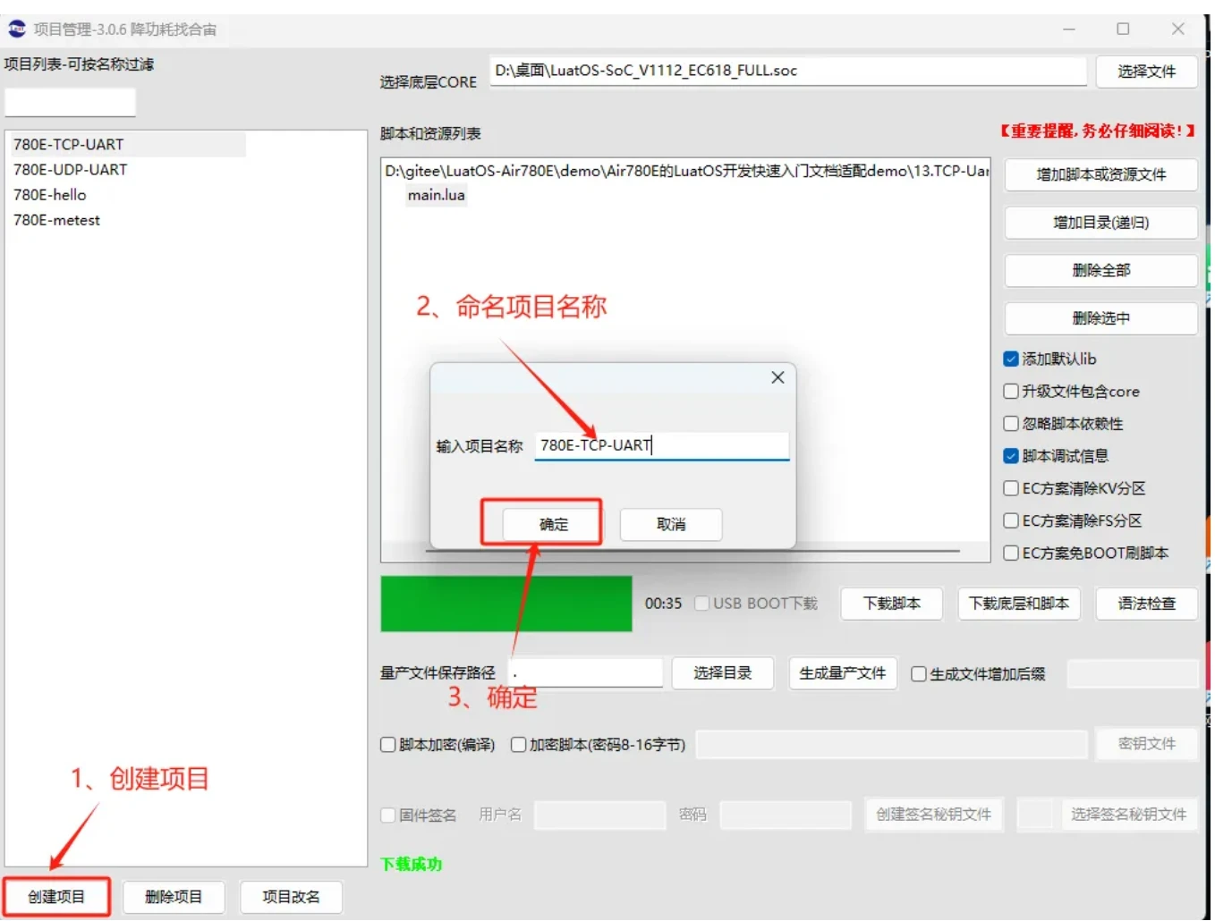Screen dimensions: 1215x921
Task: Enable EC方案清除KV分区 checkbox
Action: pyautogui.click(x=1011, y=488)
